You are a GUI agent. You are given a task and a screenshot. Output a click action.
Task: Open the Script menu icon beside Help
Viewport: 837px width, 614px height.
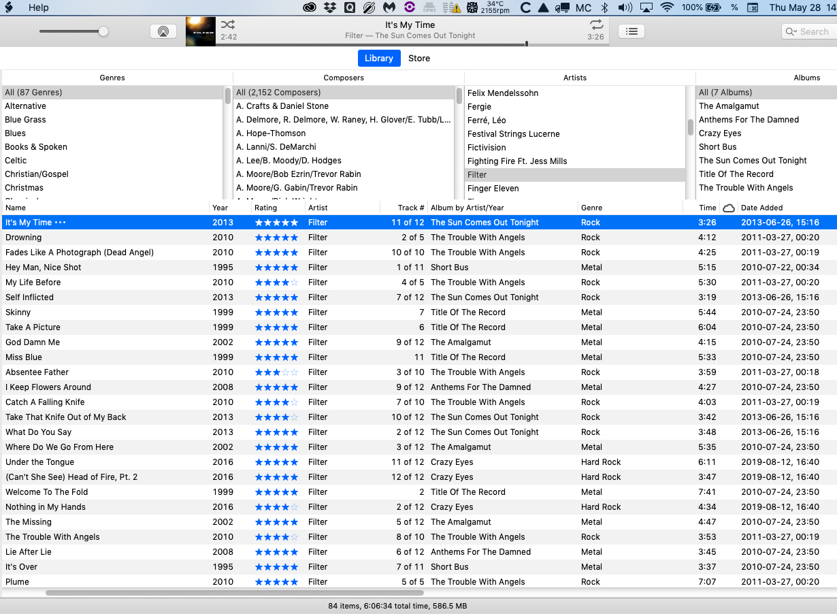(x=9, y=7)
